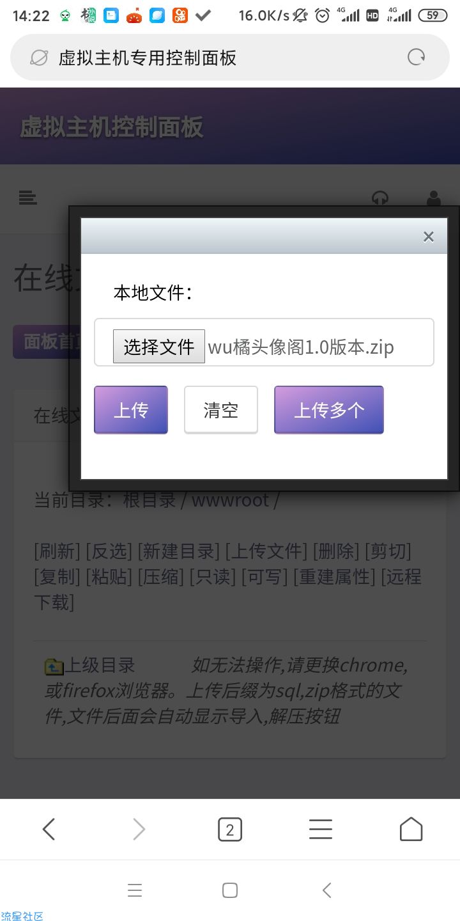
Task: Click the [刷新] refresh link
Action: [x=57, y=551]
